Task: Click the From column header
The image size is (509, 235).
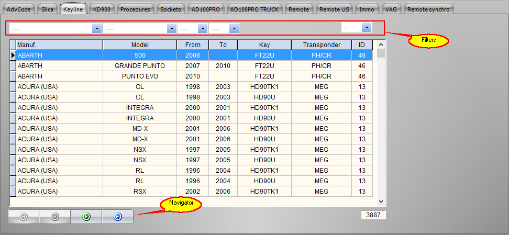Action: click(193, 45)
